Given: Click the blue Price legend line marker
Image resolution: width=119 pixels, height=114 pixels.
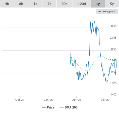Looking at the screenshot, I should [x=44, y=107].
